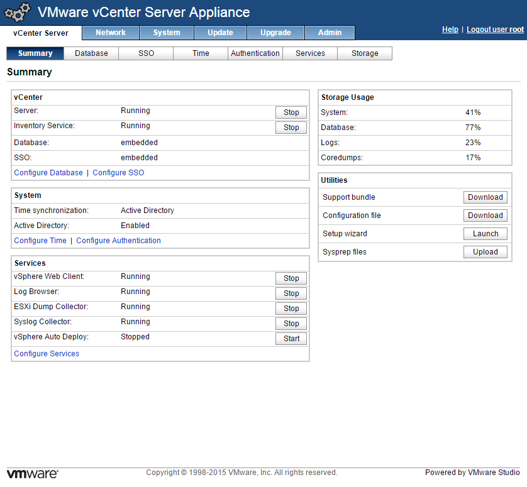Go to the Upgrade main tab
The height and width of the screenshot is (487, 527).
click(x=275, y=33)
